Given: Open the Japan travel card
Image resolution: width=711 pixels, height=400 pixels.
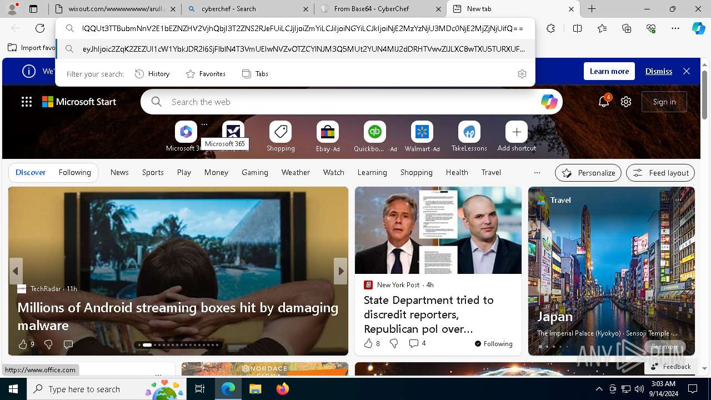Looking at the screenshot, I should (x=612, y=271).
